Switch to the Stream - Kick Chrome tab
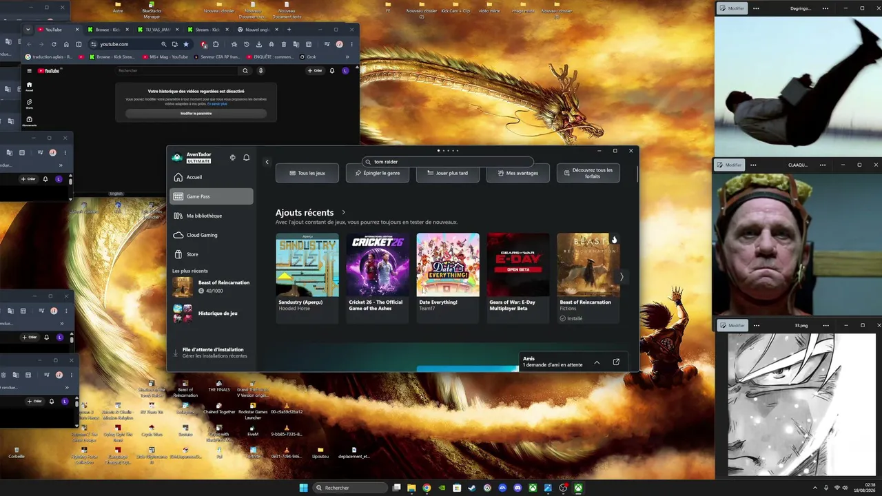Screen dimensions: 882x496 (x=209, y=30)
